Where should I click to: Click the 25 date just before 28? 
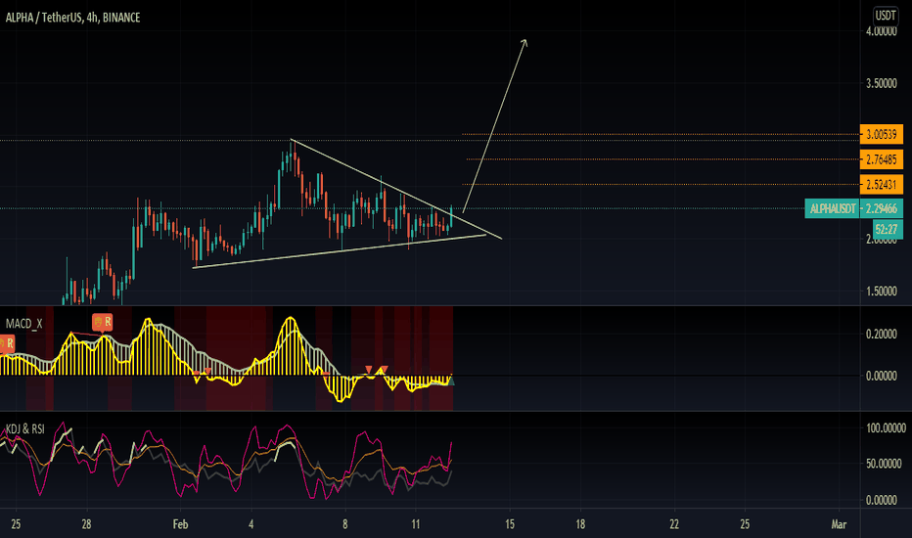pos(16,524)
